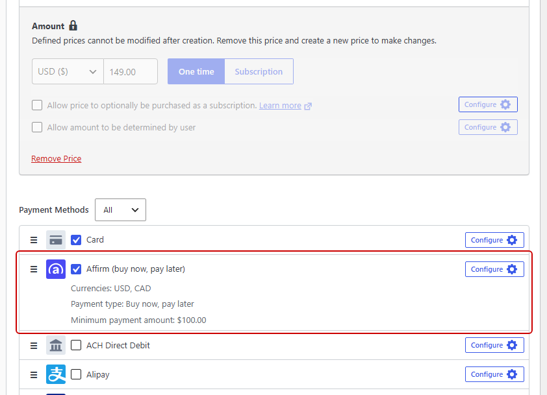
Task: Click the credit card icon in Card row
Action: click(x=56, y=240)
